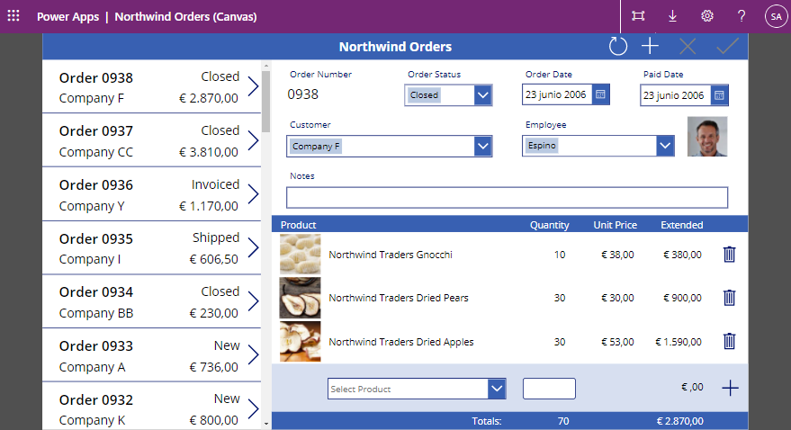Click 'Company CC' in the order list

pos(96,152)
